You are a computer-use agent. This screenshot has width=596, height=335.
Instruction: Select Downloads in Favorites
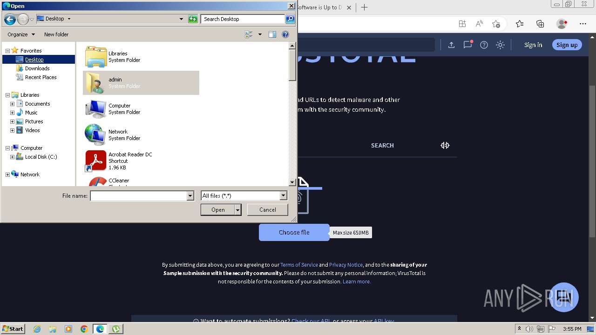click(x=37, y=68)
